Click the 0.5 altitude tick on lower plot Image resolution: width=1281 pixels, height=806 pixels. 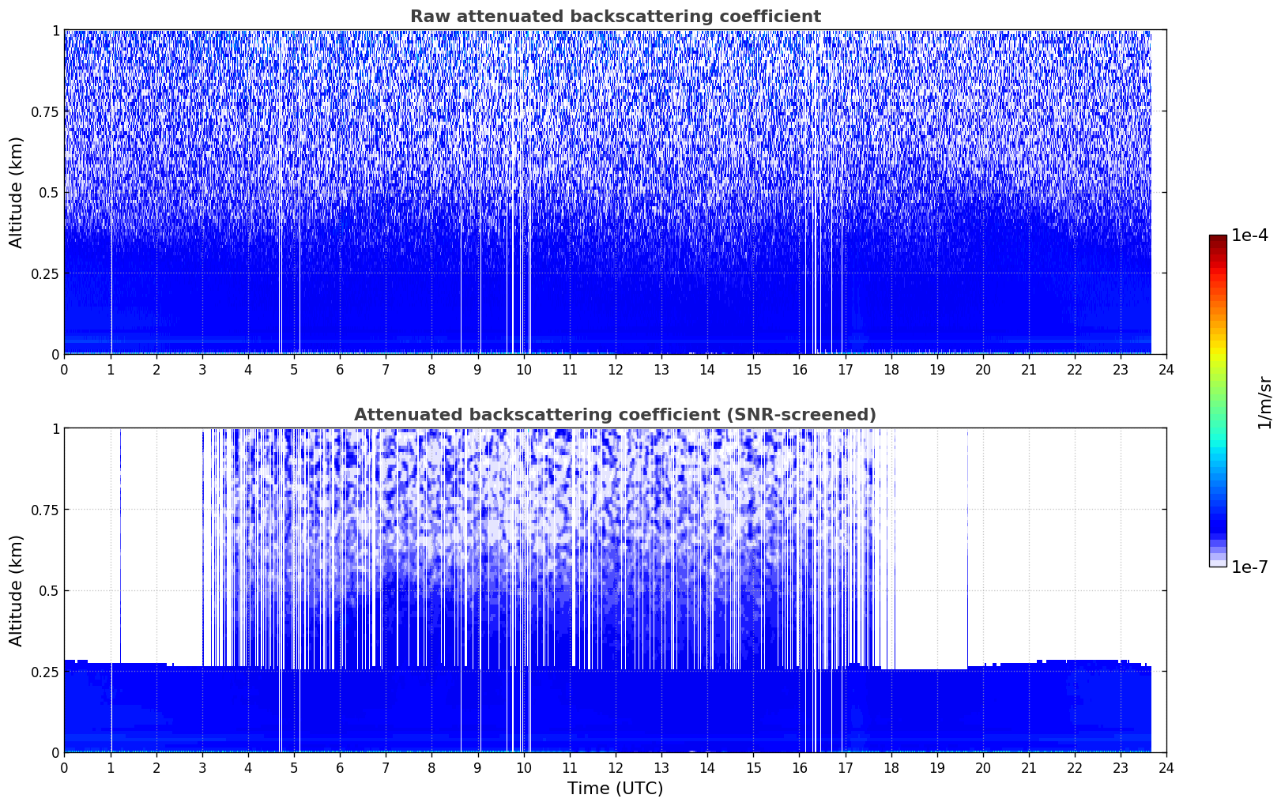point(49,590)
